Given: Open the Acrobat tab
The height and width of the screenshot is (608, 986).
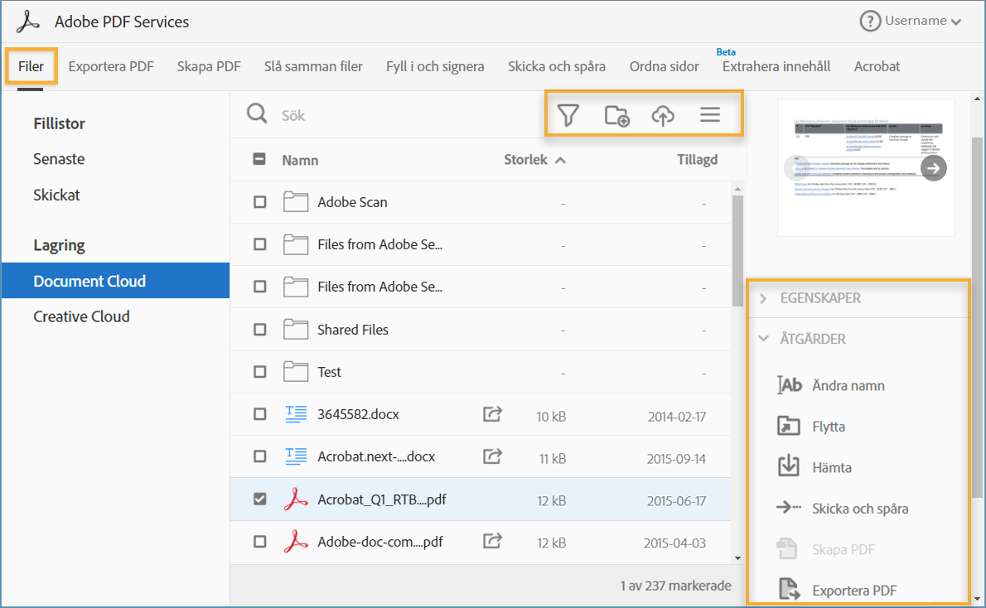Looking at the screenshot, I should [877, 66].
